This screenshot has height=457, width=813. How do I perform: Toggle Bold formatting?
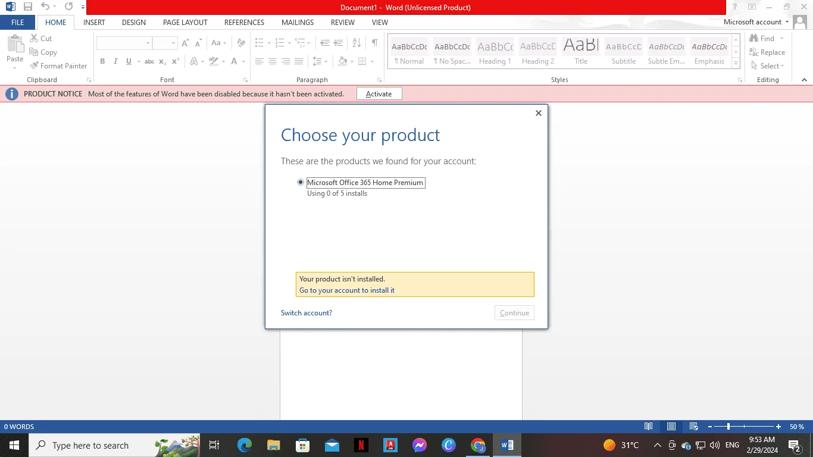point(102,61)
